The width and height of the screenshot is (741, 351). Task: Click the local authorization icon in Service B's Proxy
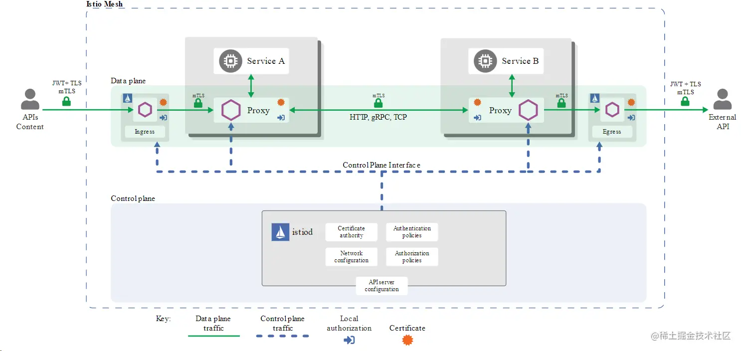[477, 118]
